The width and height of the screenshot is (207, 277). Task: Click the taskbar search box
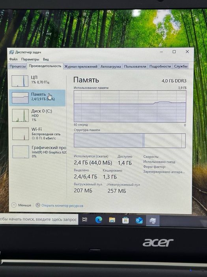pos(39,219)
